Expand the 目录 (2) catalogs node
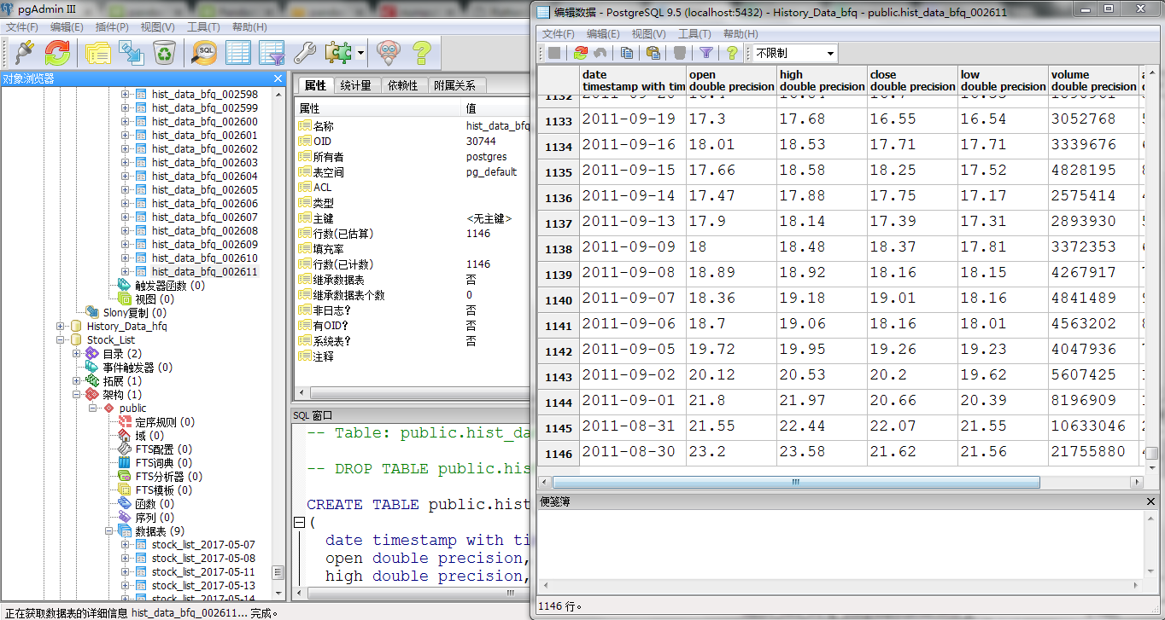Screen dimensions: 1165x620 click(x=77, y=353)
